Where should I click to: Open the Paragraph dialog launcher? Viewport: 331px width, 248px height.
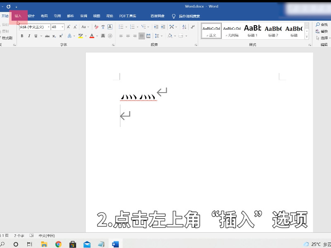(196, 45)
